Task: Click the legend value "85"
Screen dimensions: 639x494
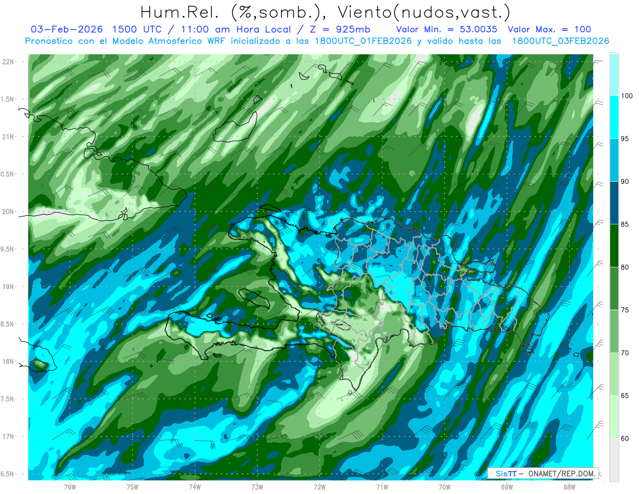Action: [x=625, y=224]
